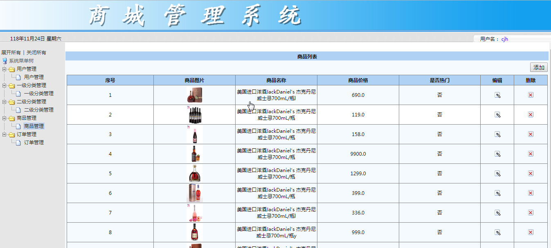Click the 二级分类管理 folder icon
551x248 pixels.
coord(12,102)
